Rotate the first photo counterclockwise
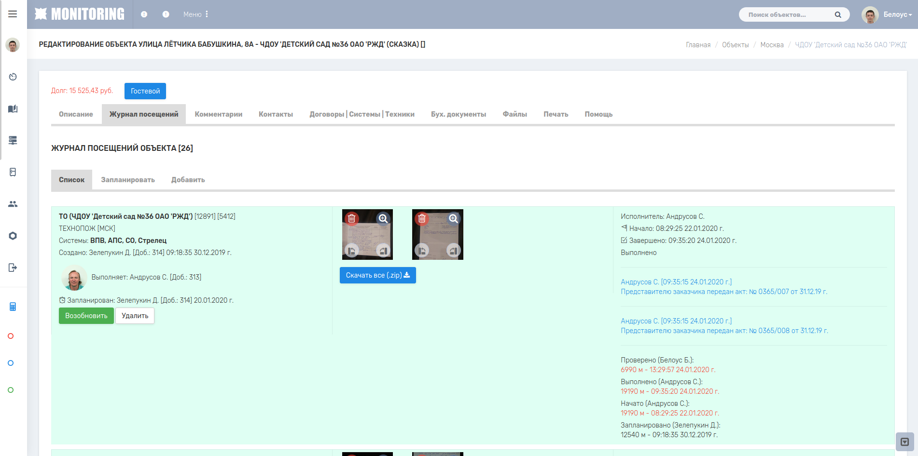 [352, 251]
